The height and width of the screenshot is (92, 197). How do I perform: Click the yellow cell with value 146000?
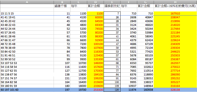(x=95, y=63)
